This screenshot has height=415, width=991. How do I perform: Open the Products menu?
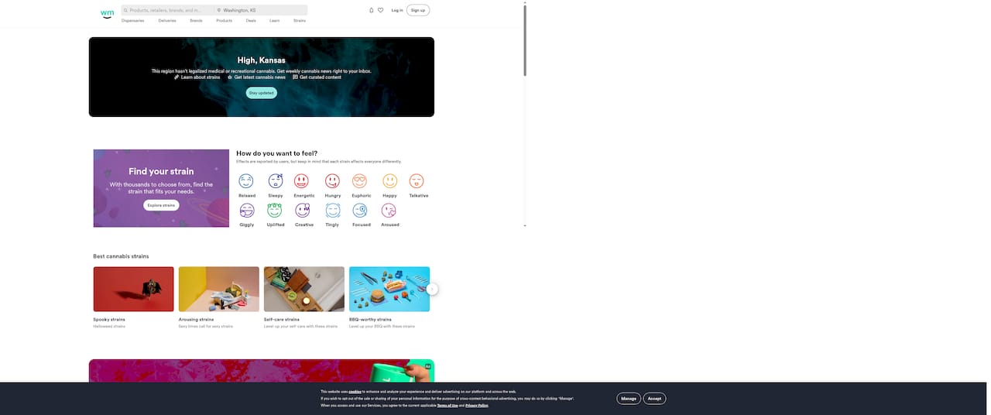224,21
